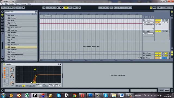Expand the Audio Effects folder
This screenshot has height=98, width=174.
[6, 25]
